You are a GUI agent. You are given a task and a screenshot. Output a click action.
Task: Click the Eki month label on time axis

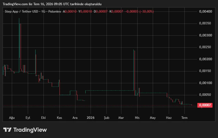[x=43, y=118]
